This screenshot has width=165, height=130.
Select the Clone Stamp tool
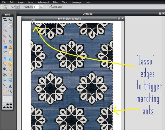coord(10,47)
